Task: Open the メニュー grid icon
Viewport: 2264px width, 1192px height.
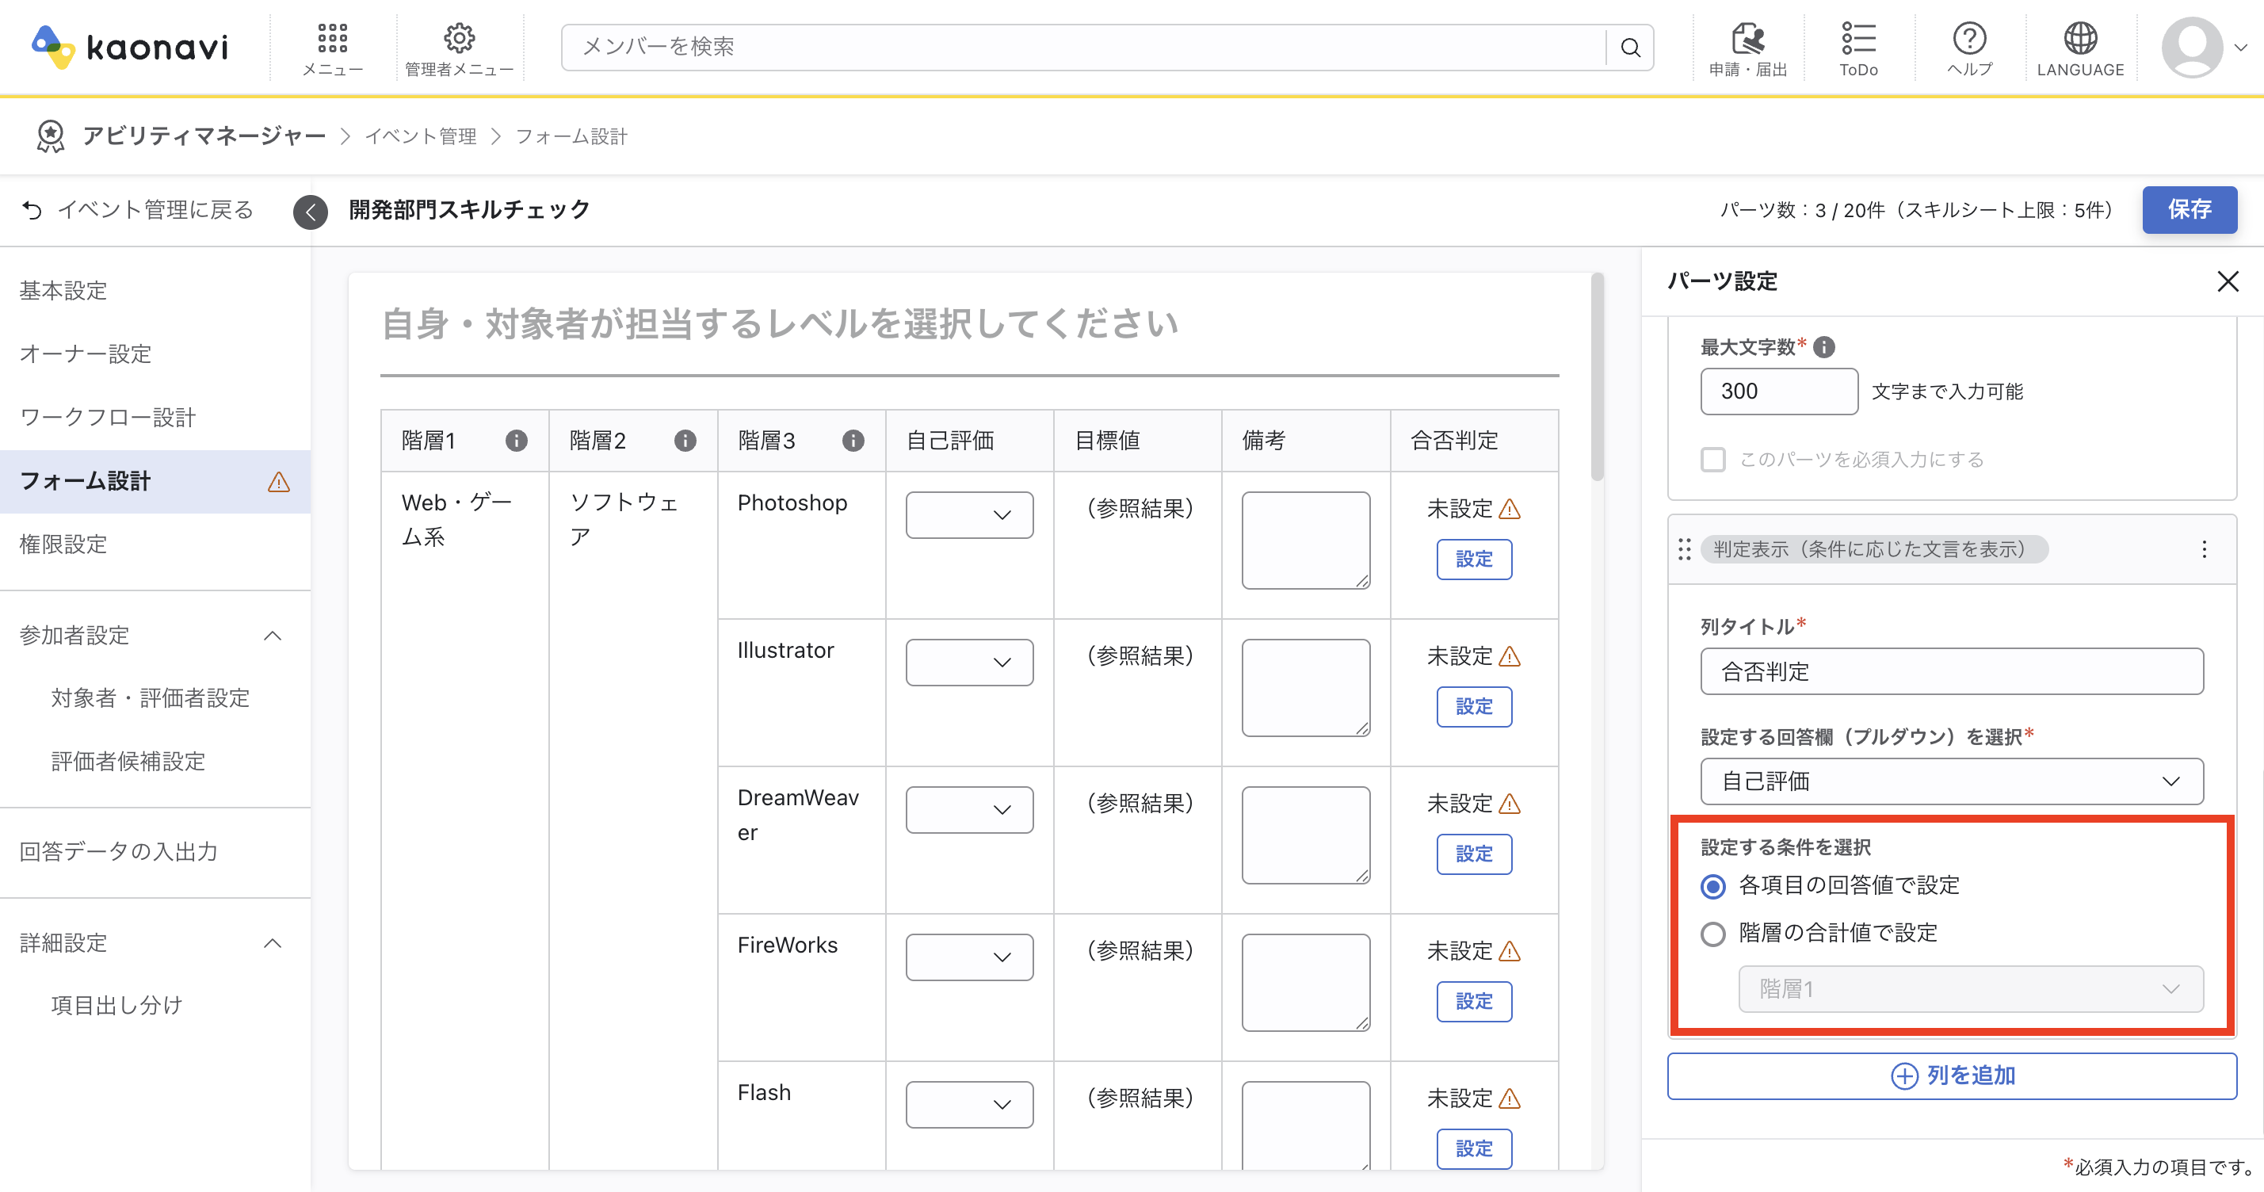Action: pyautogui.click(x=331, y=38)
